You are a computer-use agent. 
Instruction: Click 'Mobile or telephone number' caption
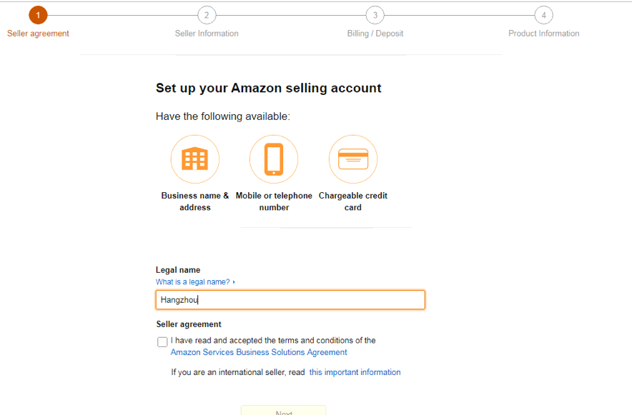(x=274, y=201)
